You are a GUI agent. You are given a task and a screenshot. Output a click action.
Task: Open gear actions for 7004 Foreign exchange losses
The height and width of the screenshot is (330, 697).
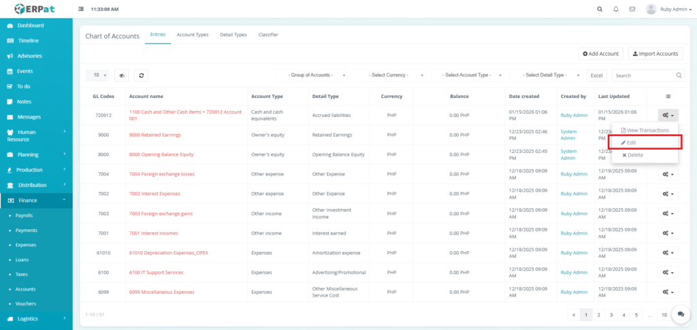668,174
